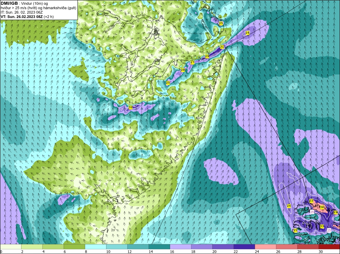This screenshot has width=340, height=254.
Task: Select the 'Vindur (10m) og' heading text
Action: point(35,3)
